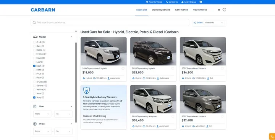
Task: Click the eye icon in the header navigation
Action: (x=219, y=10)
